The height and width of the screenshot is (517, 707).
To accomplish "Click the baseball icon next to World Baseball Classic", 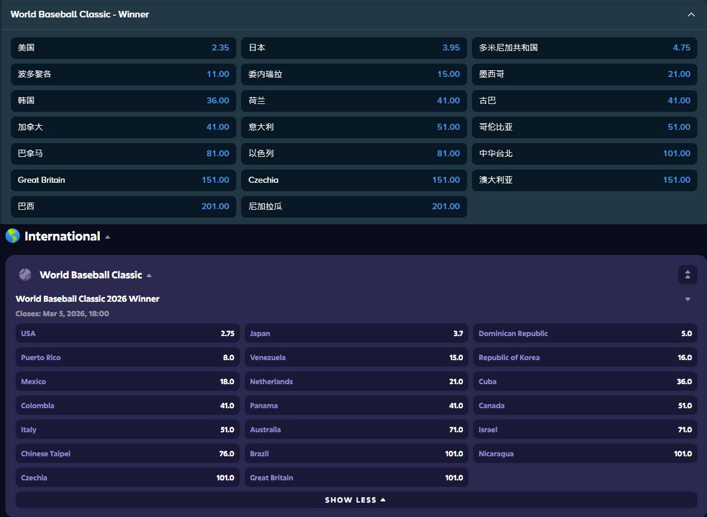I will pos(25,275).
